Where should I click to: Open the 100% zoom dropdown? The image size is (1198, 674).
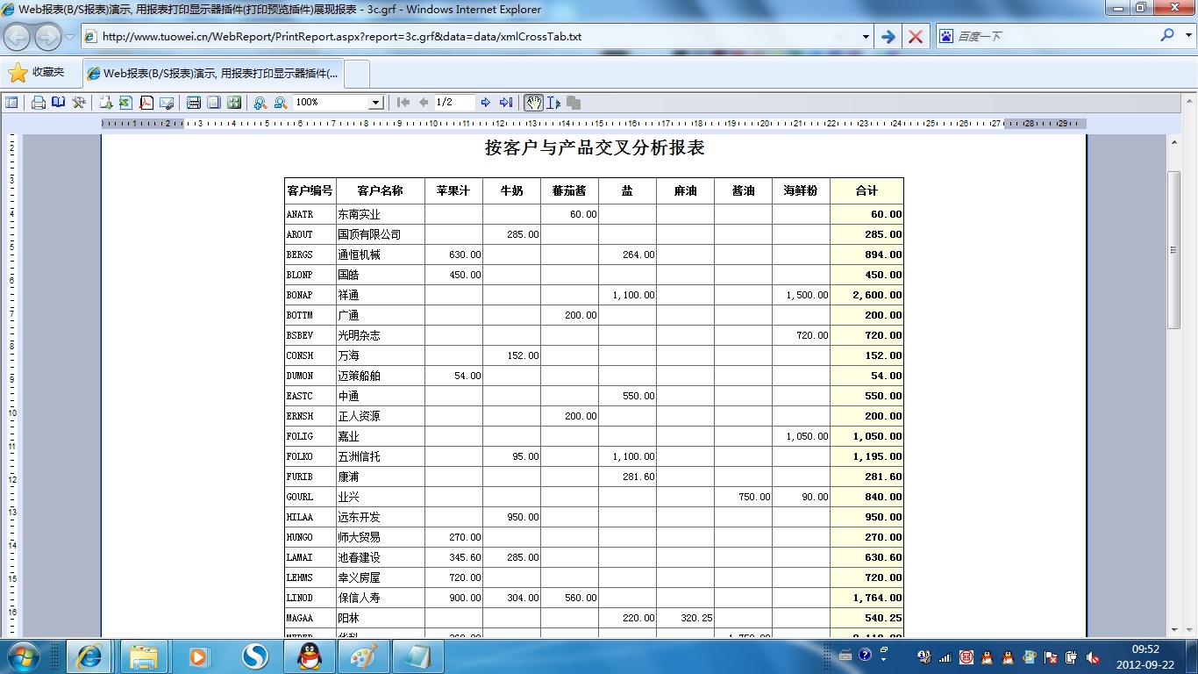[375, 103]
